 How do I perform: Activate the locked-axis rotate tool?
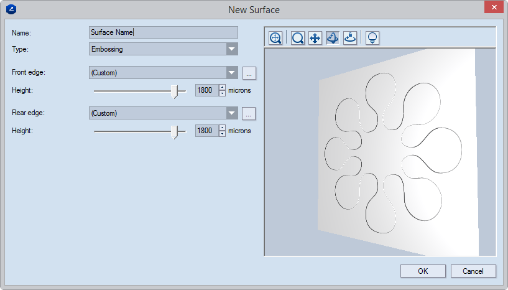pyautogui.click(x=350, y=38)
